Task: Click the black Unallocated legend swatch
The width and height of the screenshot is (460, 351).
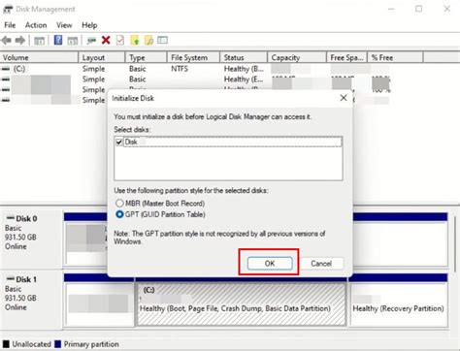Action: tap(6, 344)
